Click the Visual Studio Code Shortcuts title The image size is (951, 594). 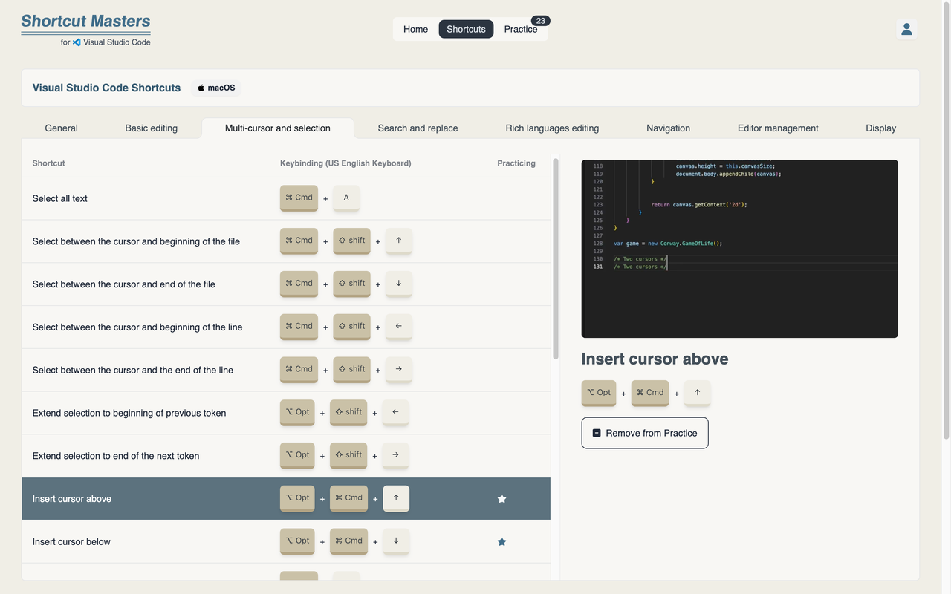click(106, 88)
